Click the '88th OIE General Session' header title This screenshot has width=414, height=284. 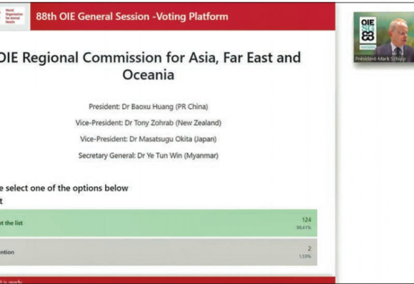[132, 16]
